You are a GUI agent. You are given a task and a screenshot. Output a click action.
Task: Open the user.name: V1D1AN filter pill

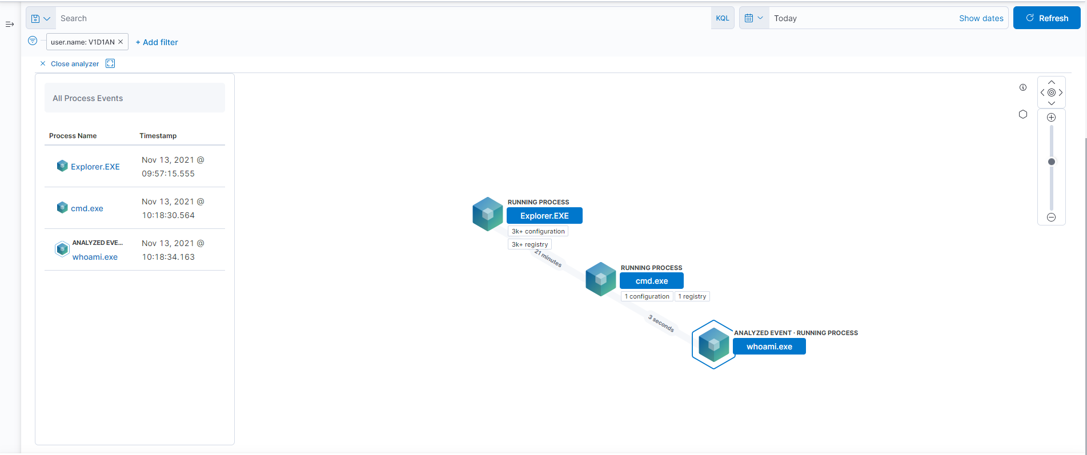click(x=83, y=42)
